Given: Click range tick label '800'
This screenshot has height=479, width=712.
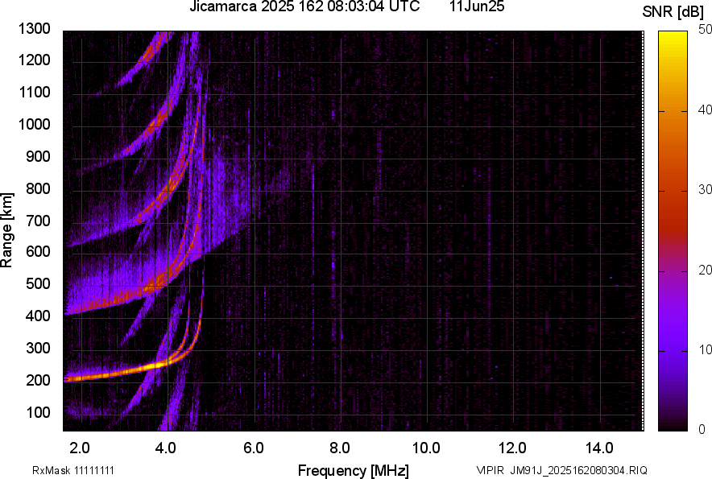Looking at the screenshot, I should (x=38, y=188).
